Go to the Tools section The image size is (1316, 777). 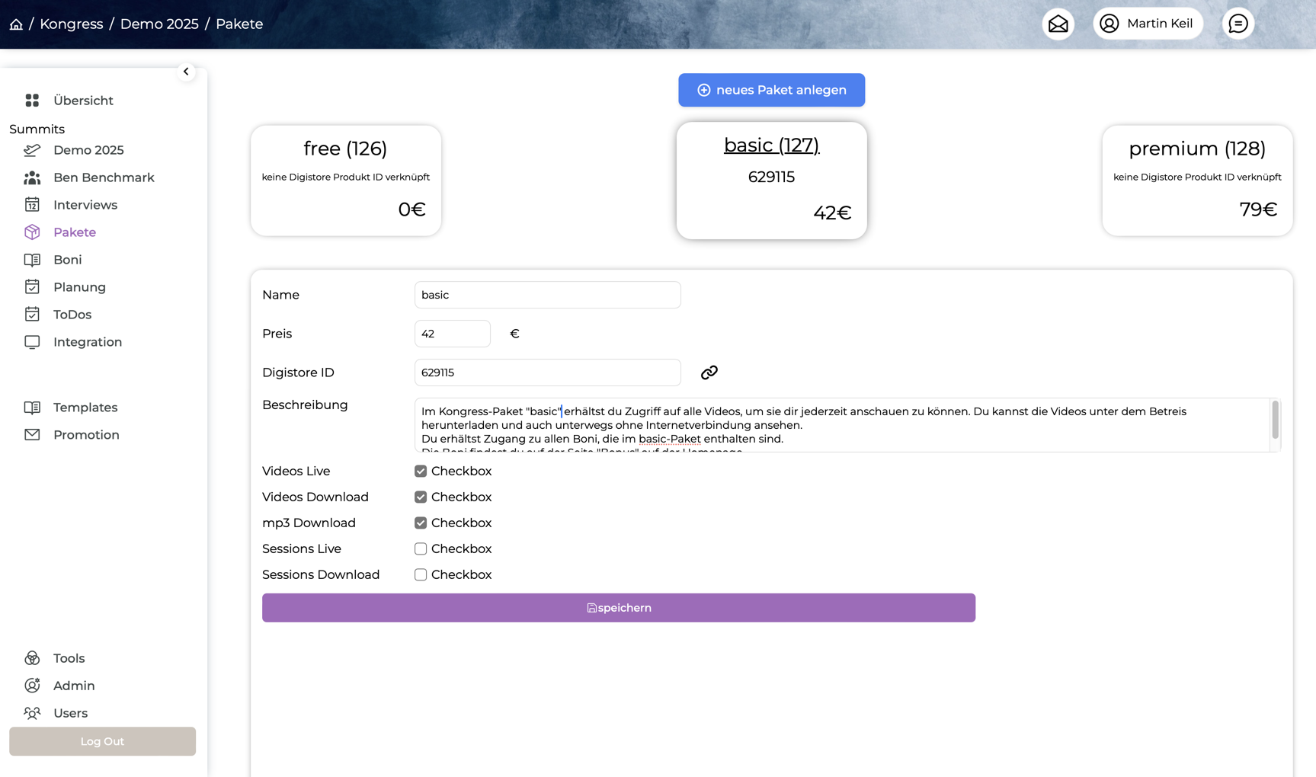[69, 658]
